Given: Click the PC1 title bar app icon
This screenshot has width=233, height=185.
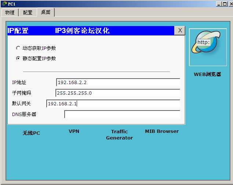Looking at the screenshot, I should click(4, 4).
